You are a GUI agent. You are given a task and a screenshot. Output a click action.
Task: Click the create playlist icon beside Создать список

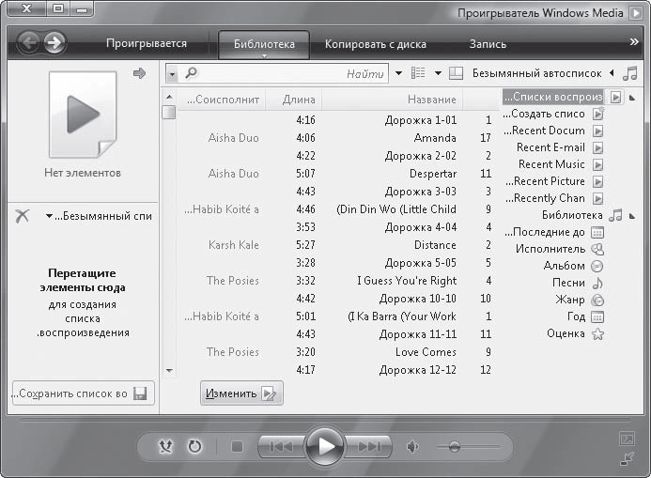598,114
